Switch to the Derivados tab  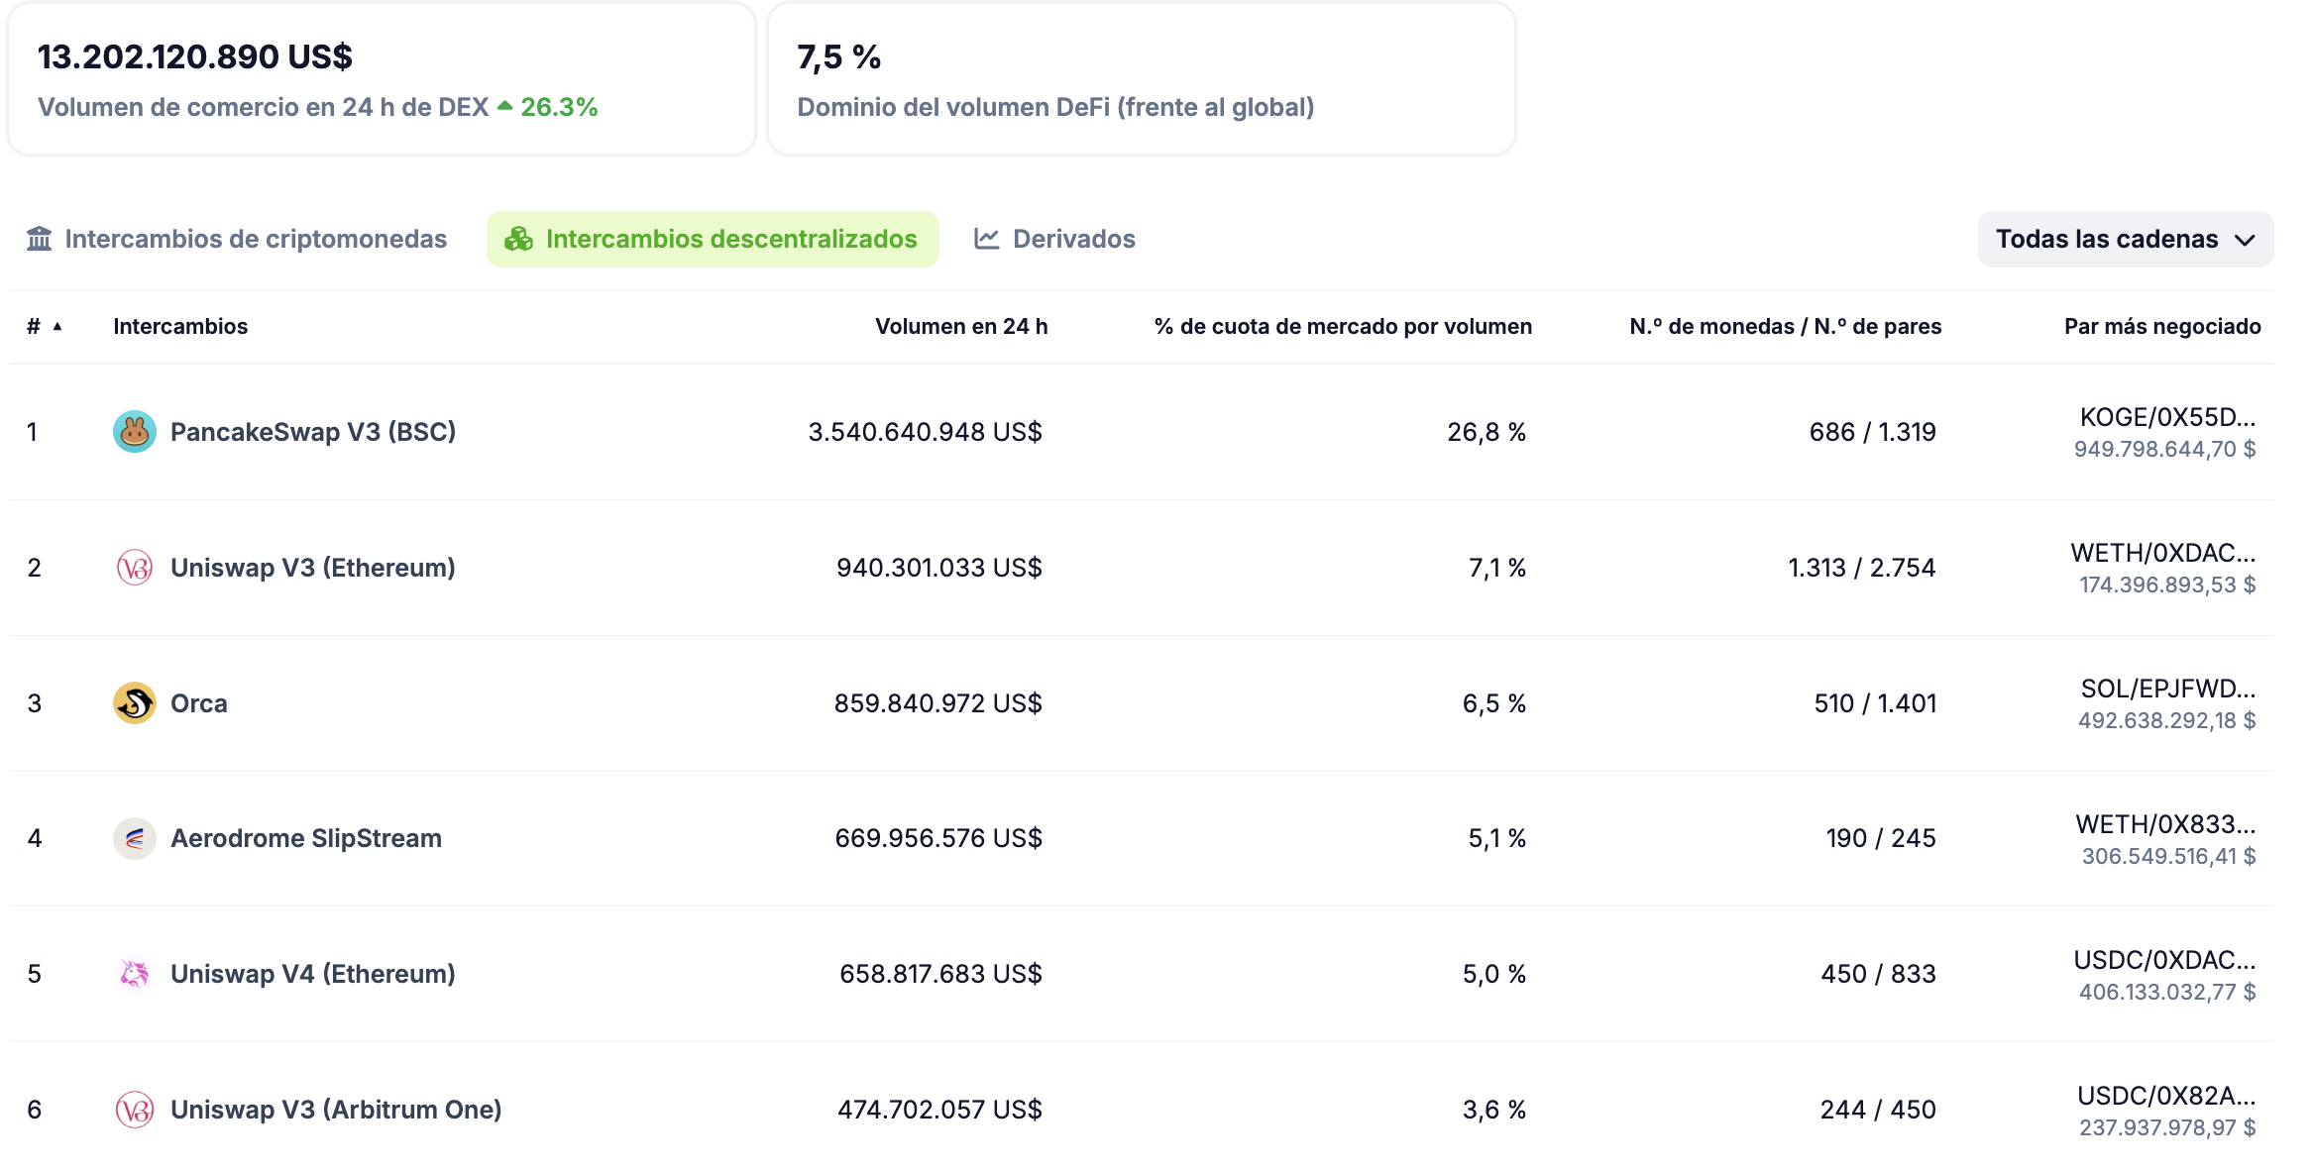tap(1073, 239)
